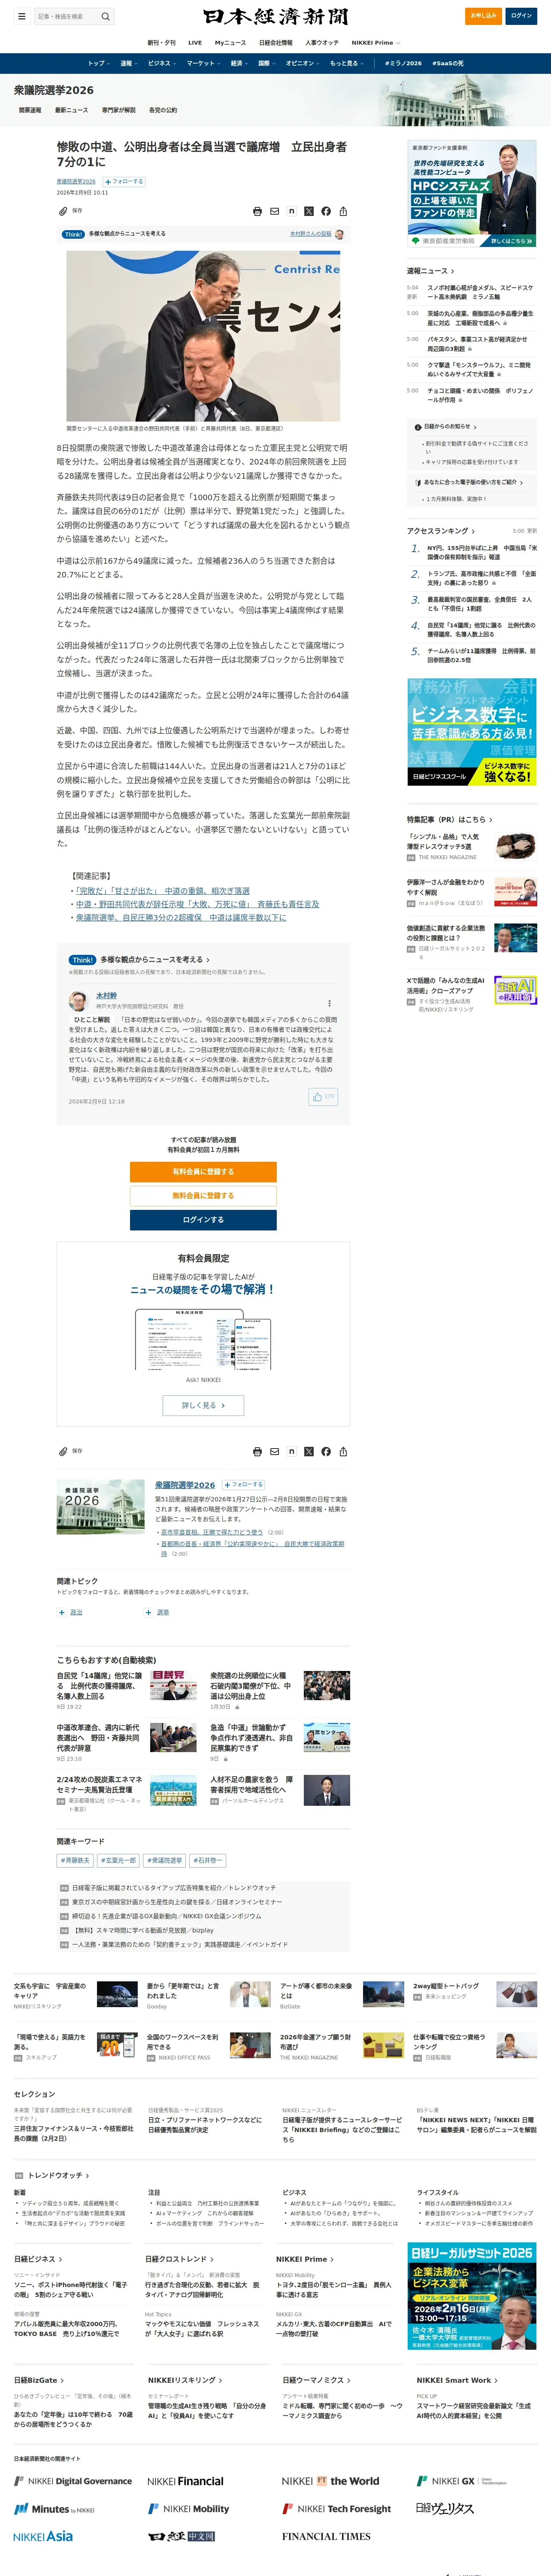Click the orange お申し込み button
This screenshot has height=2576, width=551.
[x=484, y=16]
